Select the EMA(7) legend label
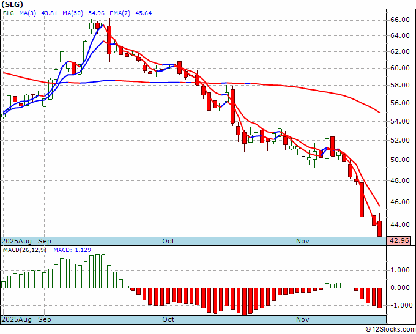Viewport: 416px width, 334px height. coord(120,13)
